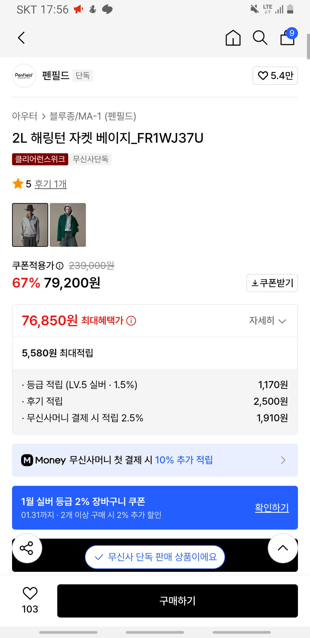Image resolution: width=310 pixels, height=638 pixels.
Task: Tap the back arrow icon
Action: (22, 38)
